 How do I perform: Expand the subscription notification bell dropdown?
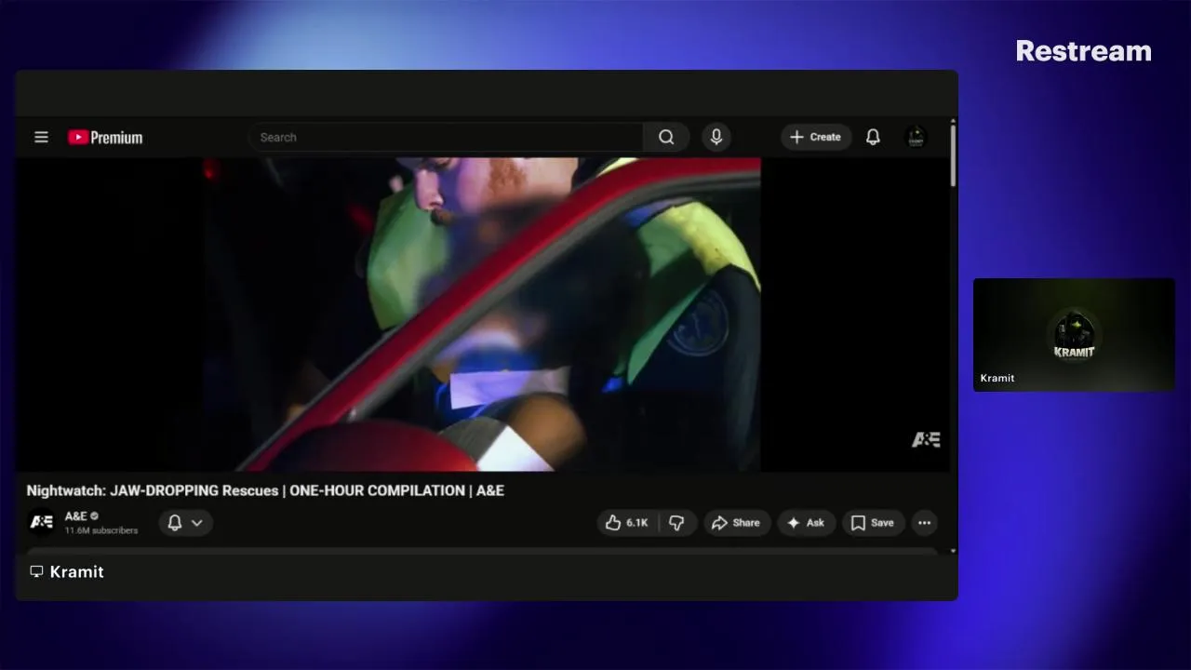pyautogui.click(x=185, y=523)
